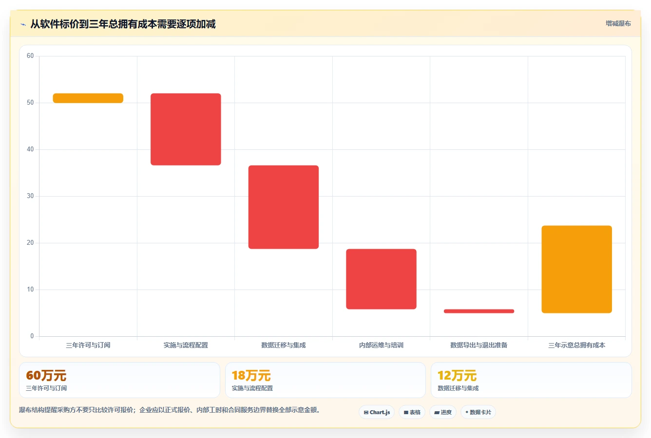Click x-axis label 三年示意总拥有成本
The height and width of the screenshot is (438, 651).
click(576, 345)
